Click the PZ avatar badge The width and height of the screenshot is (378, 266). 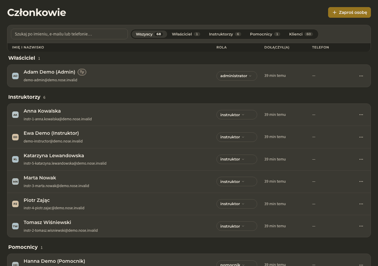pyautogui.click(x=15, y=204)
